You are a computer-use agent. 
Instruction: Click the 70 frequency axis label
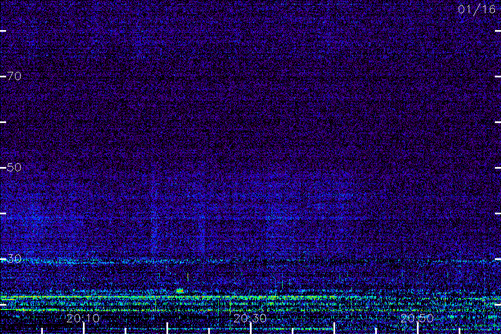14,76
